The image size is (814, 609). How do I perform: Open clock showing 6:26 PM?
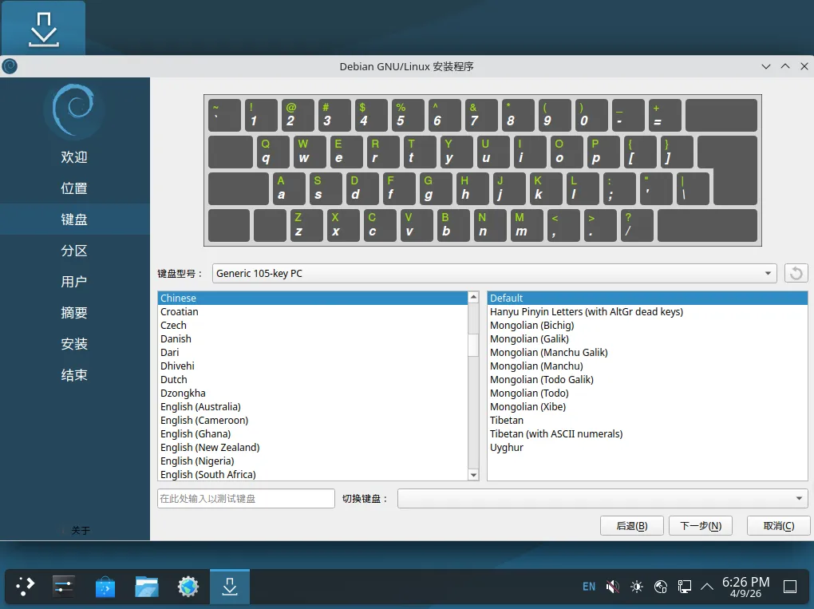(x=745, y=587)
